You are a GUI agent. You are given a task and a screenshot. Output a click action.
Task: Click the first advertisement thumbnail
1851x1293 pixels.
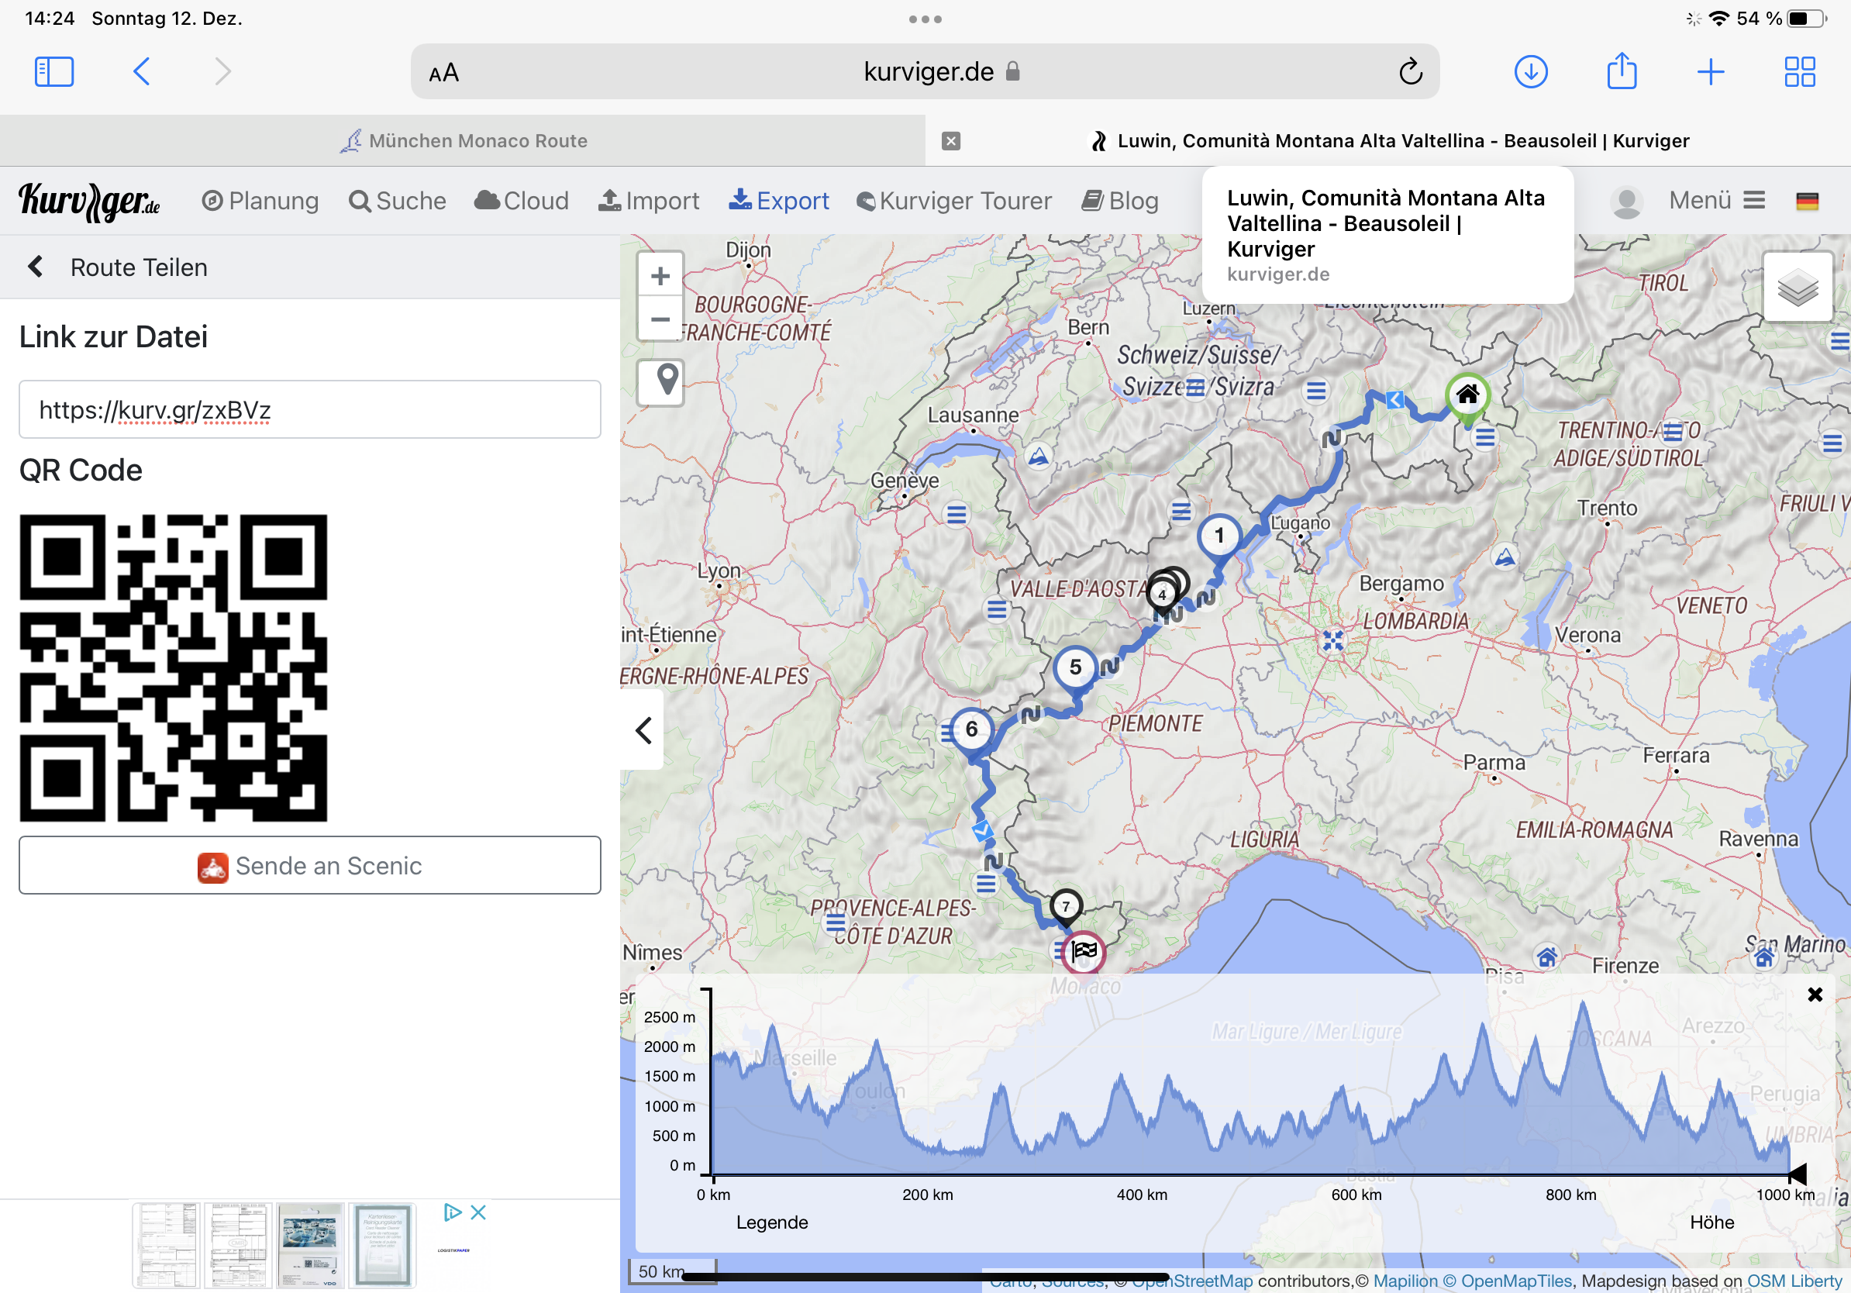click(166, 1246)
